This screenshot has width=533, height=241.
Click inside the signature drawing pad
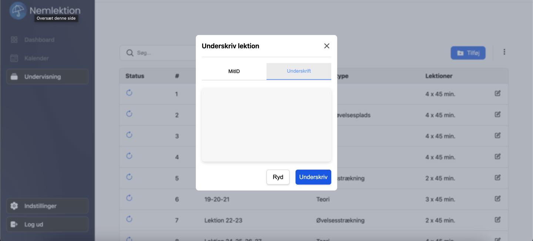(x=266, y=125)
